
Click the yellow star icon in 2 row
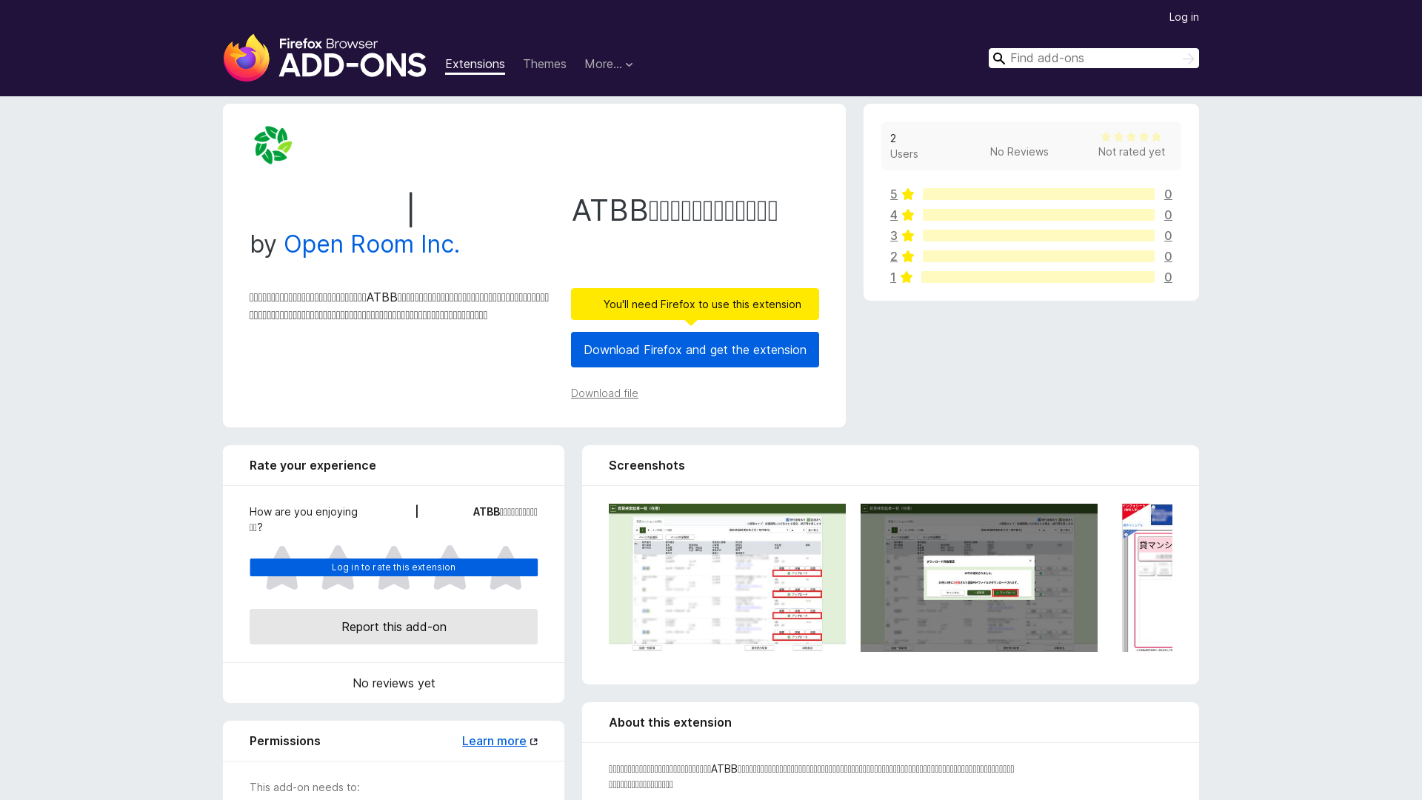tap(908, 256)
